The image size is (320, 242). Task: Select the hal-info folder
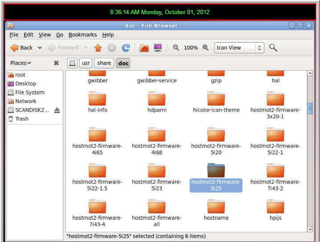[97, 102]
